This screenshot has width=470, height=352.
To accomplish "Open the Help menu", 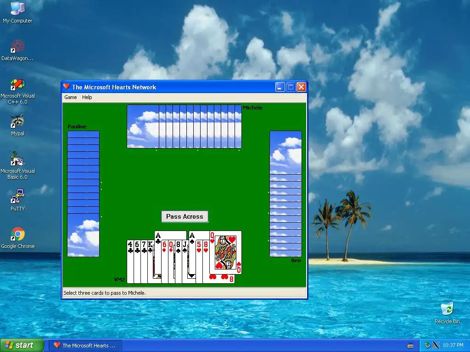I will [87, 97].
